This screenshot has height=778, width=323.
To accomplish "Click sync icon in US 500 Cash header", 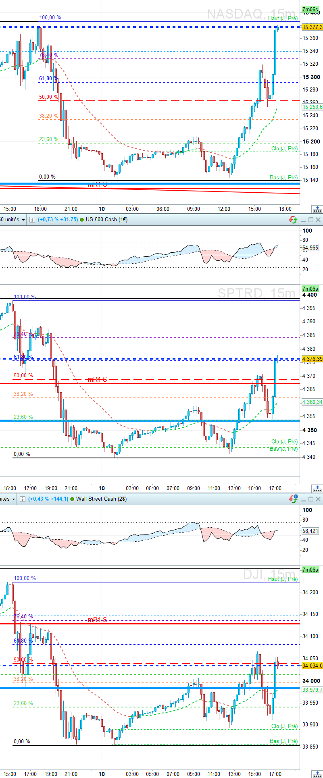I will coord(293,220).
